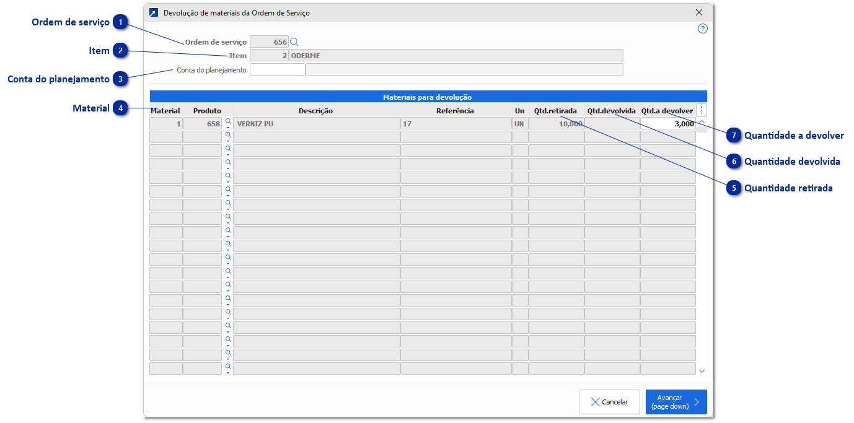Select the empty Qtd.devolvida cell in VERNIZ PU row
The height and width of the screenshot is (423, 854).
coord(612,124)
